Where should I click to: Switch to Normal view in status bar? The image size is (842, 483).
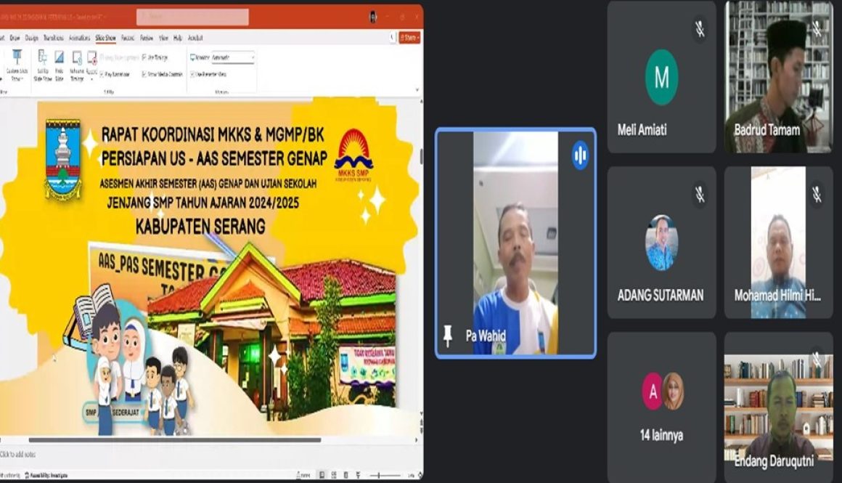point(322,475)
